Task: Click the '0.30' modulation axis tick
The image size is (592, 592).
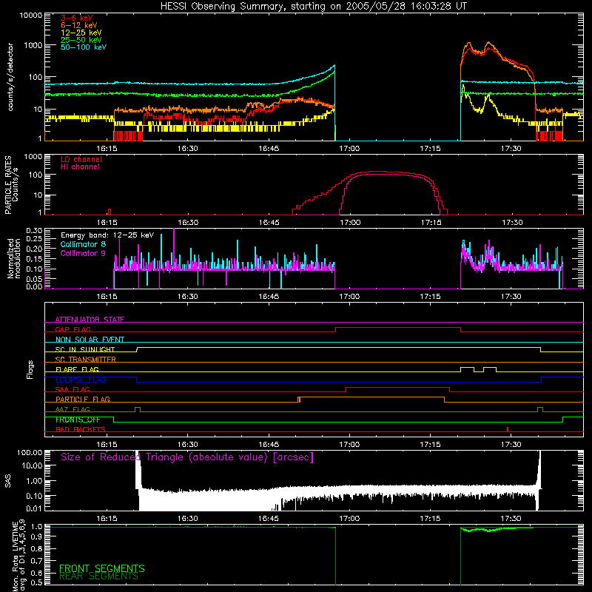Action: click(x=34, y=230)
